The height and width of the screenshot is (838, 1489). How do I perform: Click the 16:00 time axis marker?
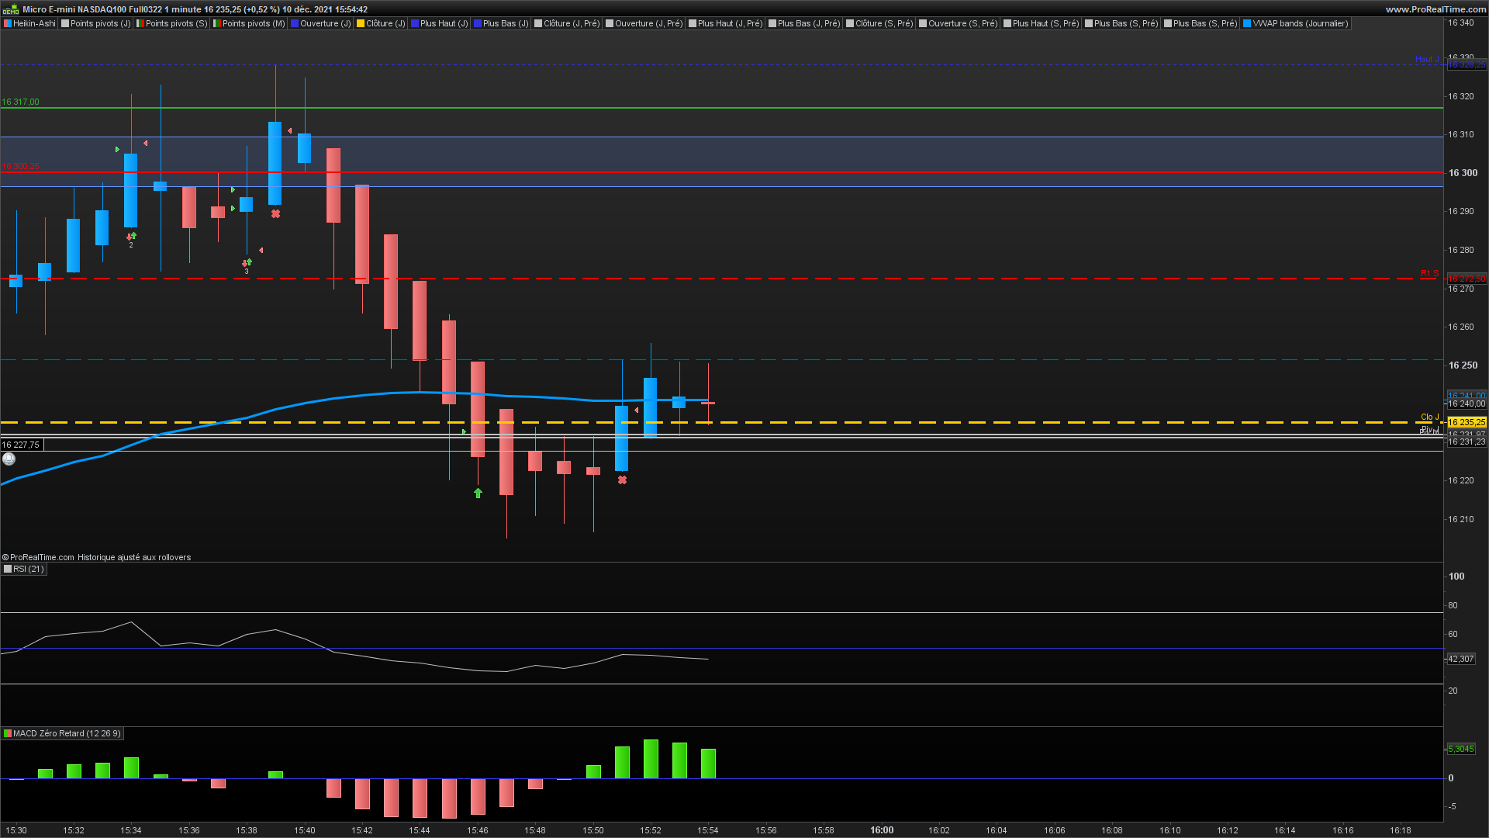click(x=881, y=829)
